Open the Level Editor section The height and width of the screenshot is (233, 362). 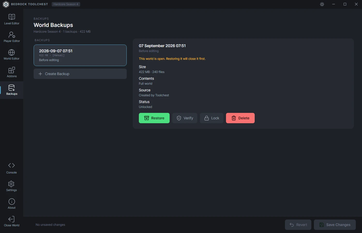tap(12, 20)
